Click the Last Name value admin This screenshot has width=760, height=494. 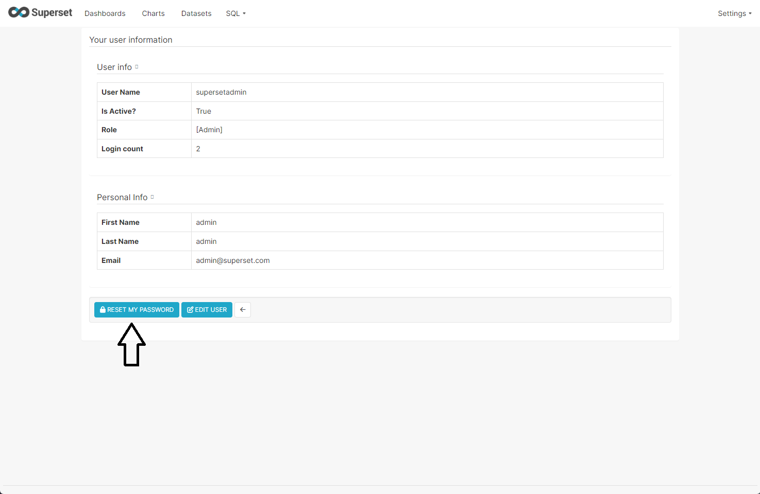tap(206, 241)
